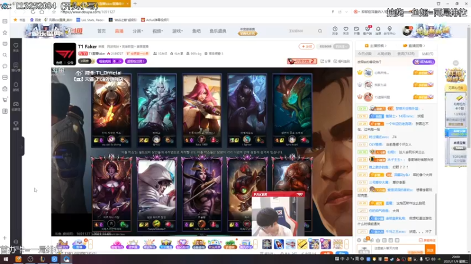Open the 客户端 client download icon

[367, 31]
